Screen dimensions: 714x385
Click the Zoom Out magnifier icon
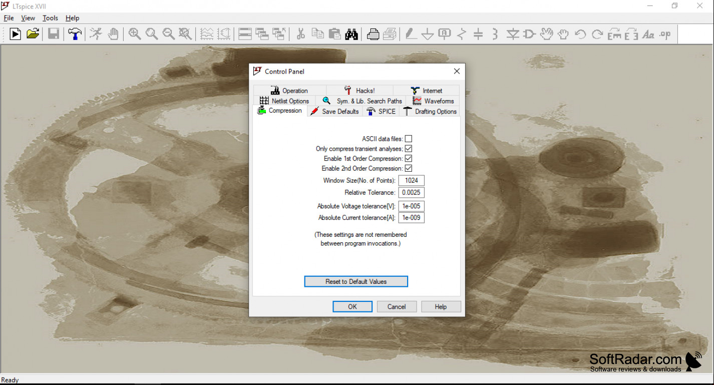point(169,34)
